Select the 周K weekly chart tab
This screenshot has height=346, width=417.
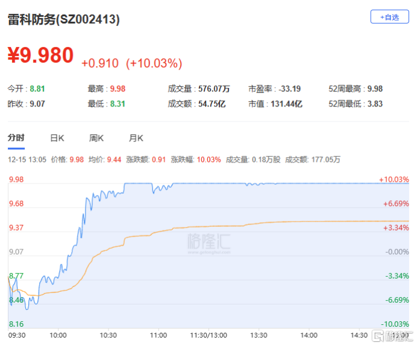point(96,138)
